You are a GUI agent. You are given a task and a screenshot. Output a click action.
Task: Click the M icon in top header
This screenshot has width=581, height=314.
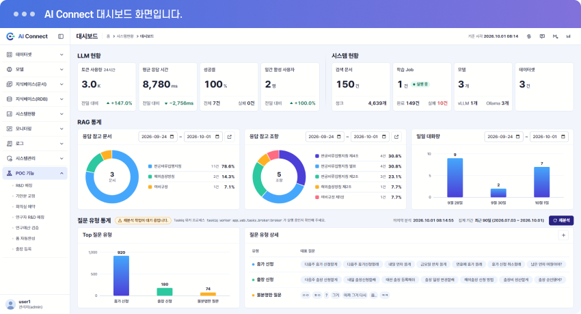pos(555,36)
